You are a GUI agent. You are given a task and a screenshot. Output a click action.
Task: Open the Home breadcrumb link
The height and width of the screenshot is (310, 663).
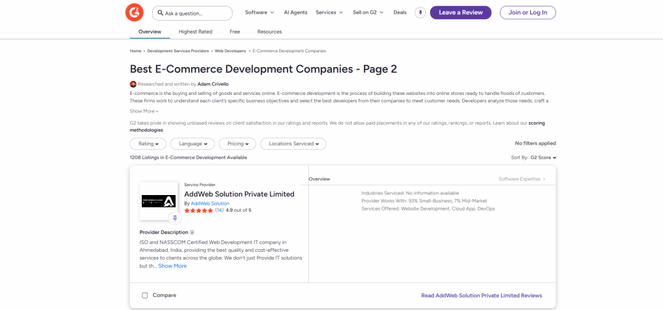(135, 51)
